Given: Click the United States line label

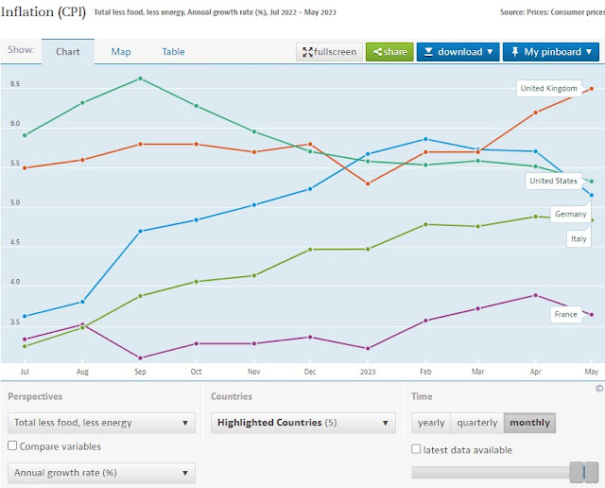Looking at the screenshot, I should (x=553, y=181).
